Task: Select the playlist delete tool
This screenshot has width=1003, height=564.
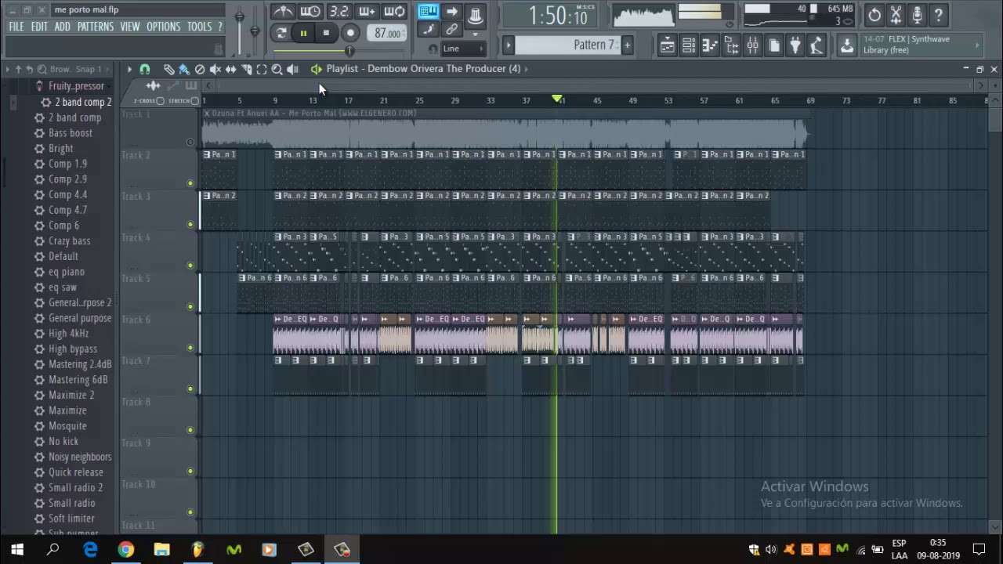Action: coord(200,69)
